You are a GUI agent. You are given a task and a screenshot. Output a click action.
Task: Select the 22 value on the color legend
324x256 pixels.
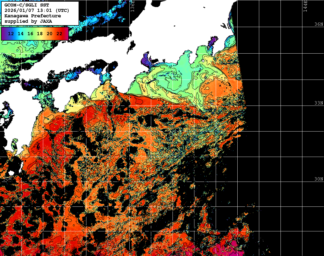59,34
